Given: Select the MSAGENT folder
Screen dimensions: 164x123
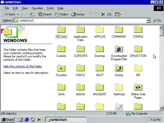Looking at the screenshot, I should click(x=100, y=90).
